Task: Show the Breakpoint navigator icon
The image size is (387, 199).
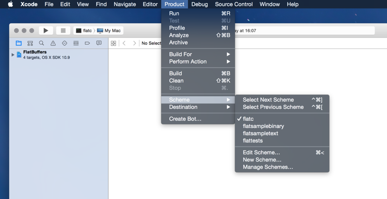Action: pos(87,43)
